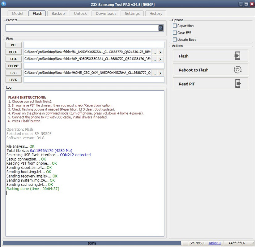Viewport: 255px width, 247px height.
Task: Click the CSC file path field
Action: 87,73
